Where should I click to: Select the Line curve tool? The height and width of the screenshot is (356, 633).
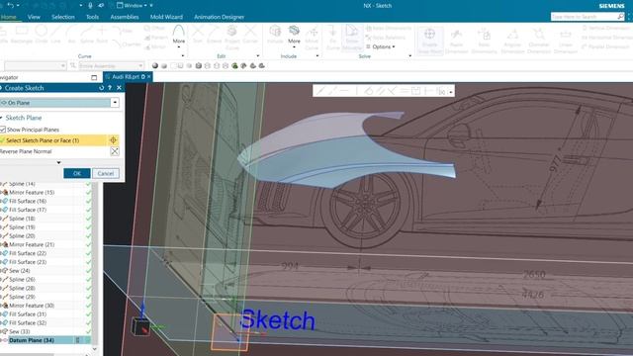click(x=55, y=35)
